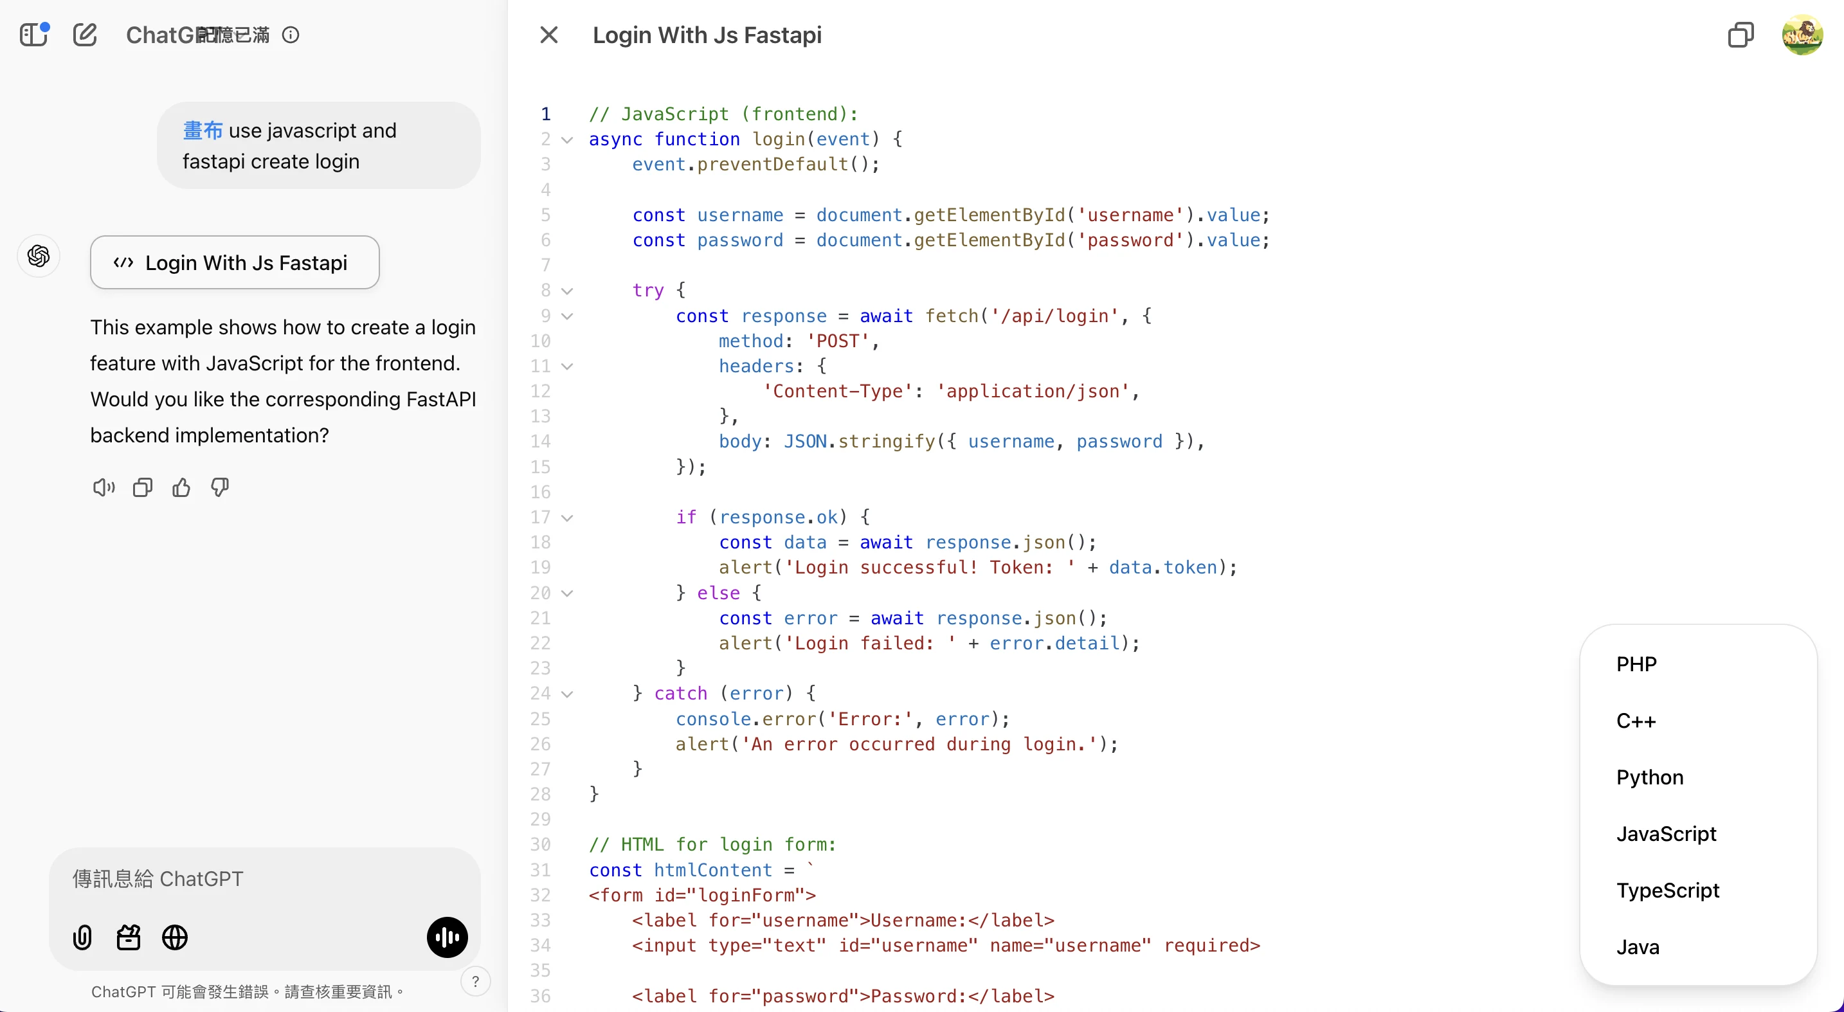Click the '// JavaScript (frontend):' comment line
The image size is (1844, 1012).
point(723,114)
